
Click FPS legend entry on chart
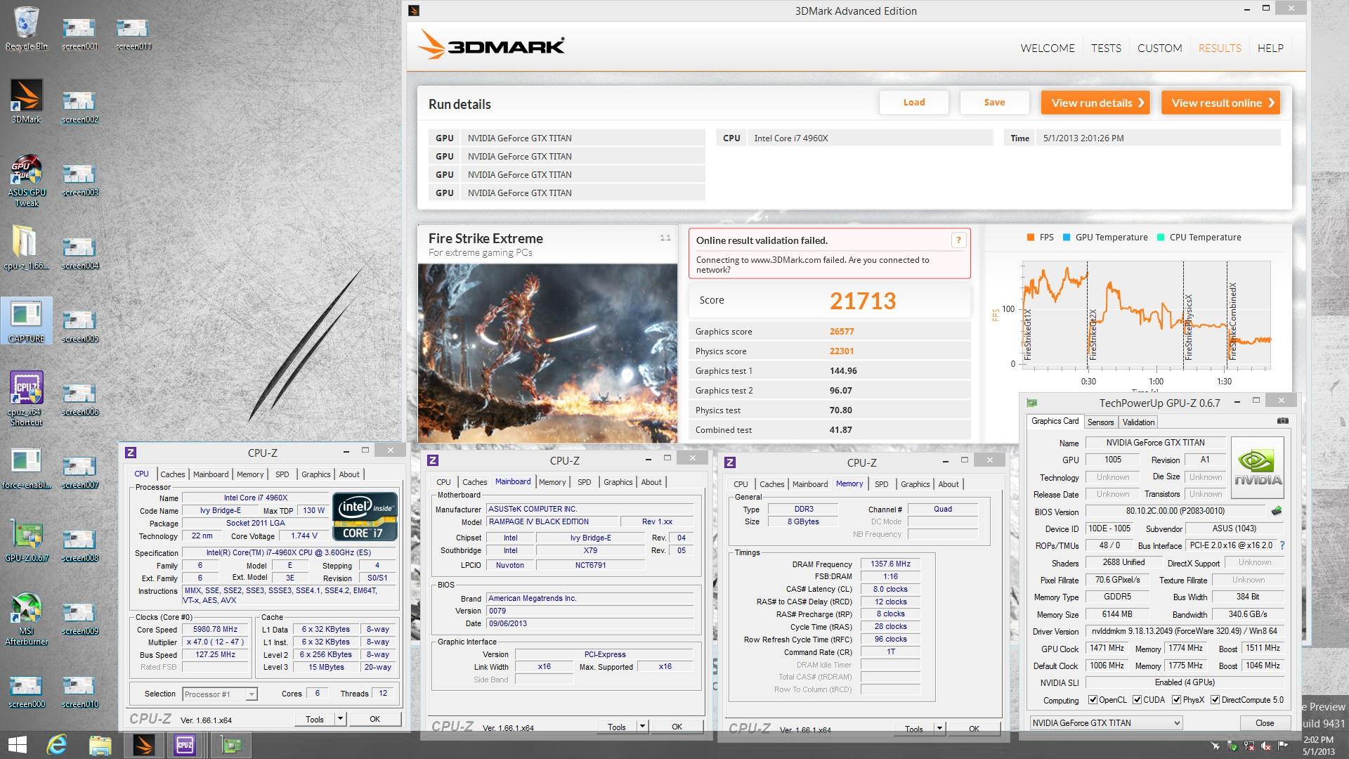click(x=1040, y=238)
